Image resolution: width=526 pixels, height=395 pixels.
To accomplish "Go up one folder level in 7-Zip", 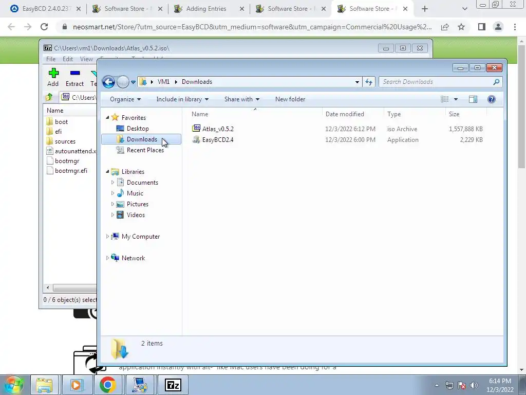I will click(49, 97).
